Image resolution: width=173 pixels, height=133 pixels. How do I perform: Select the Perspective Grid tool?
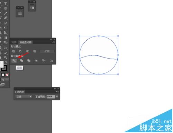click(x=6, y=33)
